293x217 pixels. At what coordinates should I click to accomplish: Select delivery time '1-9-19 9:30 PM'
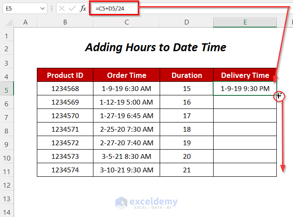[x=245, y=88]
